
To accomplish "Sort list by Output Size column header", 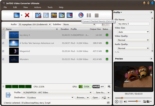I will pyautogui.click(x=95, y=29).
